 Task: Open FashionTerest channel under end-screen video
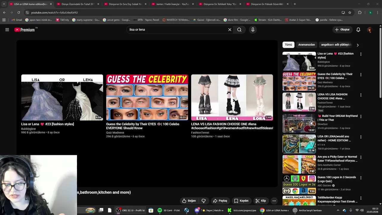(200, 133)
